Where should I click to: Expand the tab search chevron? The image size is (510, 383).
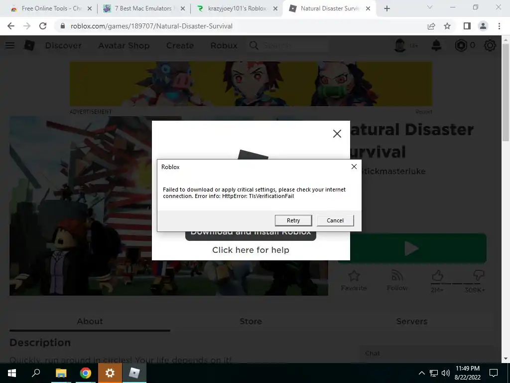(x=430, y=7)
